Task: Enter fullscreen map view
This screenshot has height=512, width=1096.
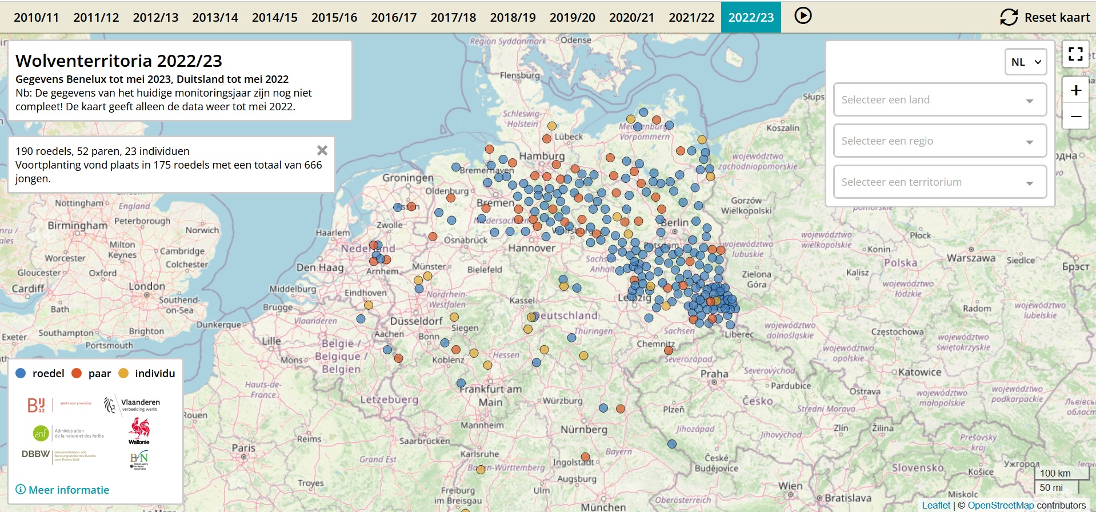Action: 1075,54
